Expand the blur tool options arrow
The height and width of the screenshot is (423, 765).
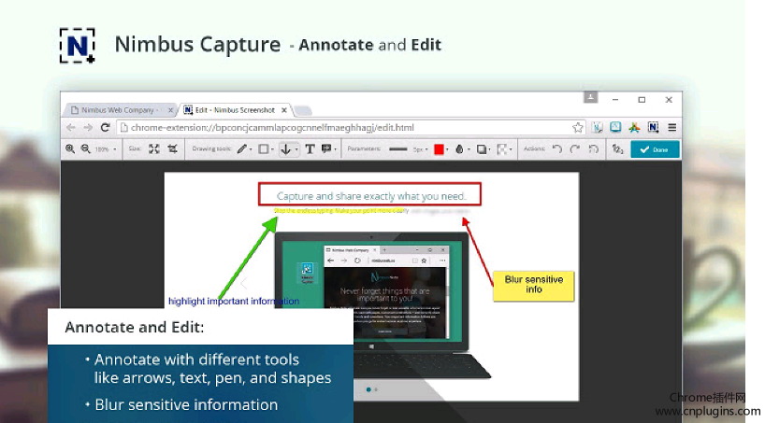point(511,149)
